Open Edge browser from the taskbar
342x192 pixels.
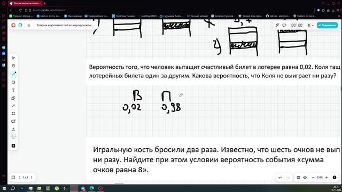[x=91, y=188]
